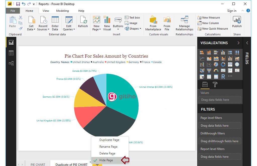
Task: Switch to Data view grid icon
Action: pos(11,53)
